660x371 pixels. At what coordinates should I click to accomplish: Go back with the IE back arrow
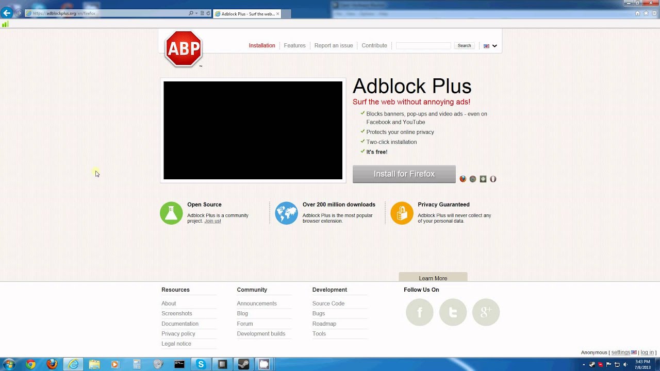(7, 13)
